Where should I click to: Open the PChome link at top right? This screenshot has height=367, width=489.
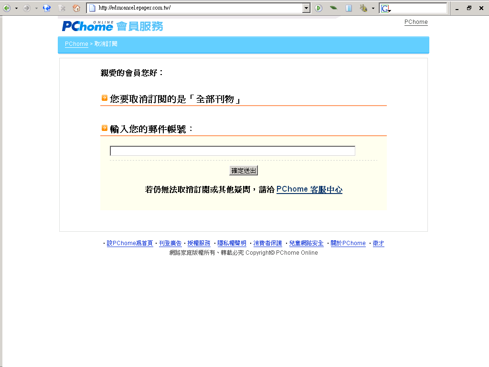(416, 22)
